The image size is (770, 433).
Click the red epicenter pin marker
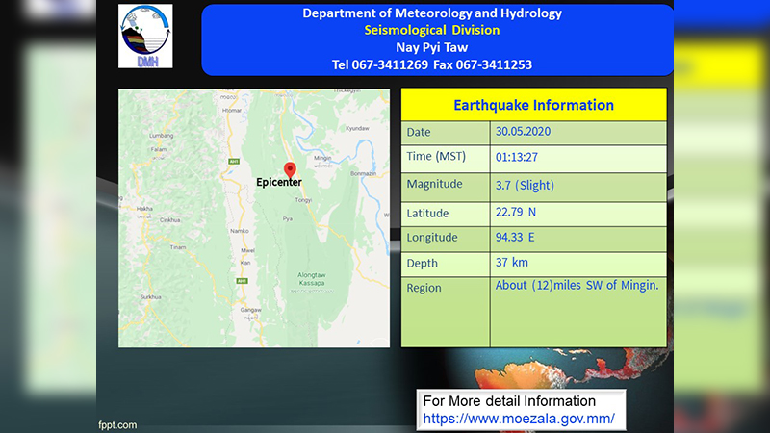(x=291, y=170)
